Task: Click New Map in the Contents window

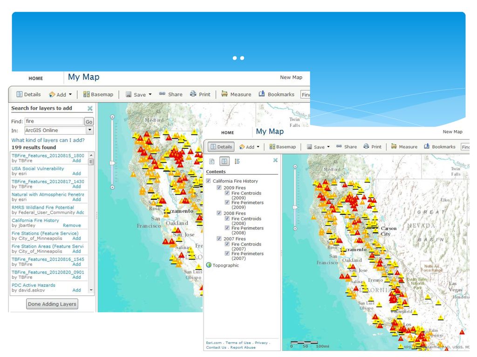Action: 452,132
